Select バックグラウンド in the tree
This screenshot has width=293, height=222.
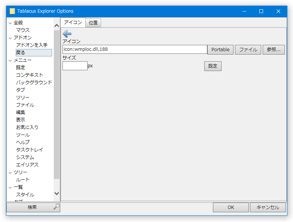(34, 83)
